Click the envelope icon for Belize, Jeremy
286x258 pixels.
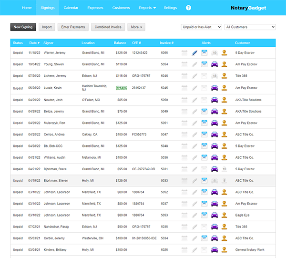coord(204,112)
